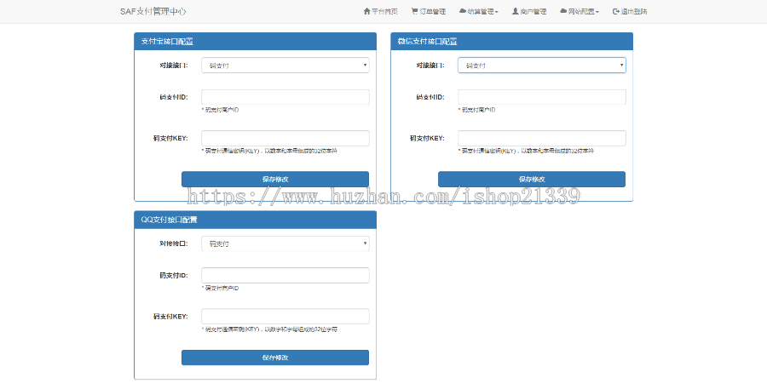
Task: Open 订单管理 in the top navigation
Action: click(x=429, y=11)
